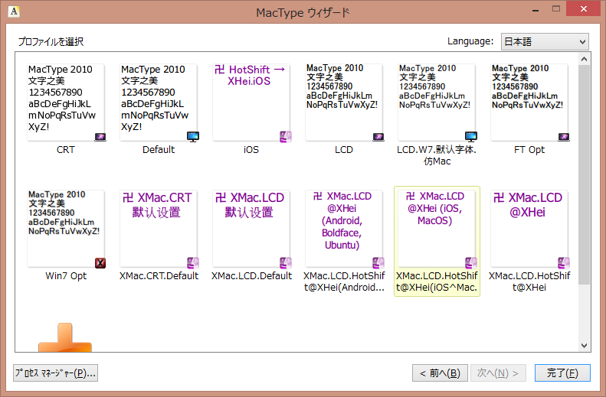The height and width of the screenshot is (397, 606).
Task: Choose the FT Opt profile thumbnail
Action: [529, 103]
